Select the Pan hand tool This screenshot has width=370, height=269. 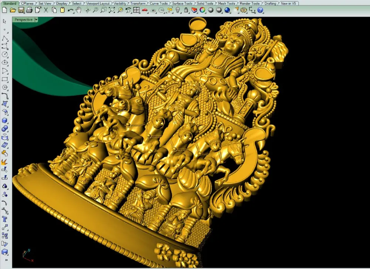point(79,10)
